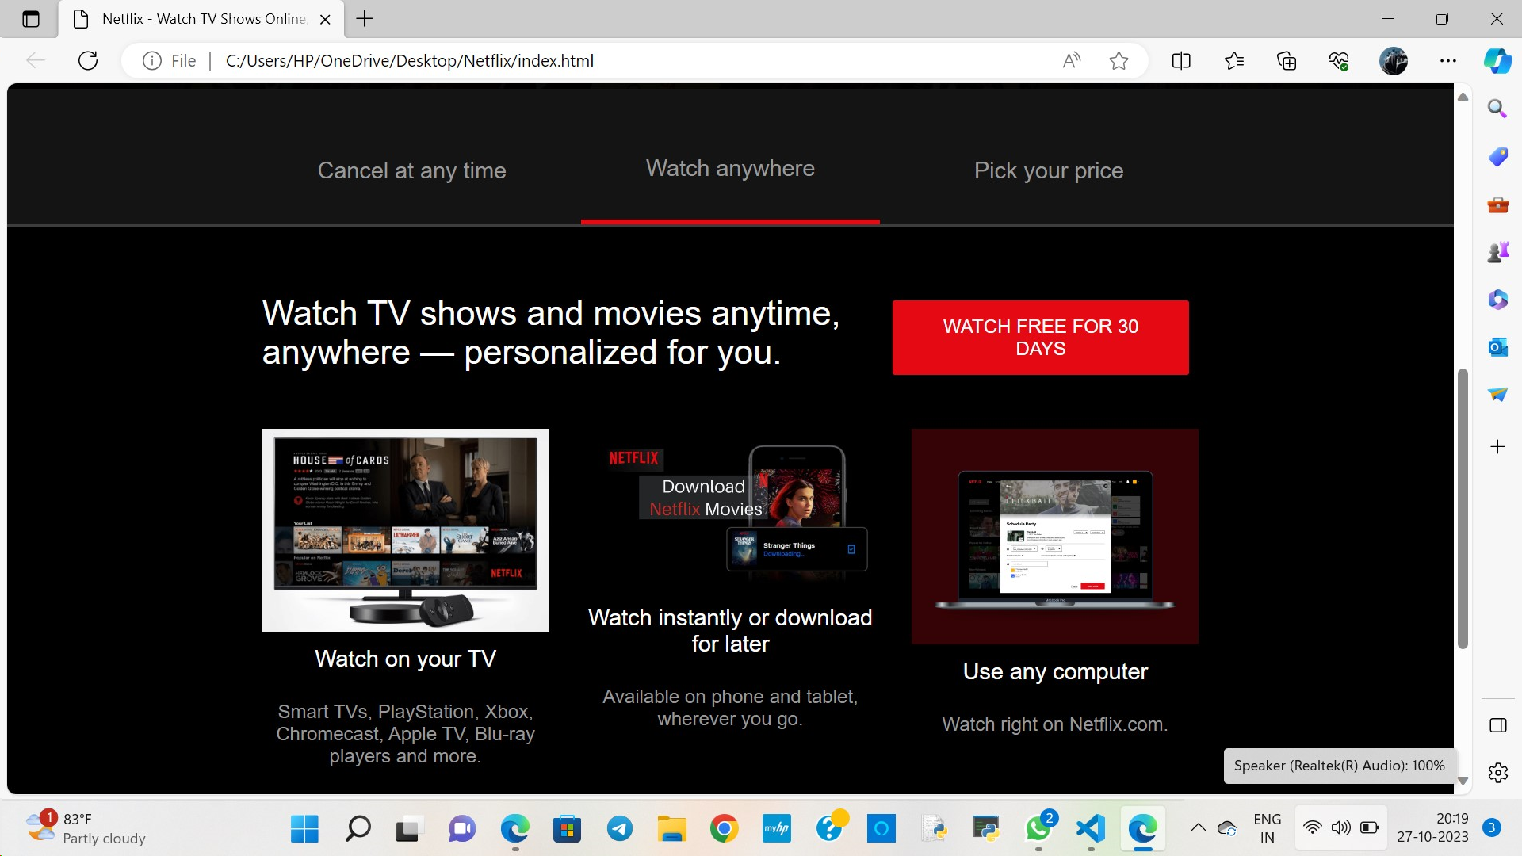Open the volume control from system tray
This screenshot has height=856, width=1522.
(x=1341, y=828)
